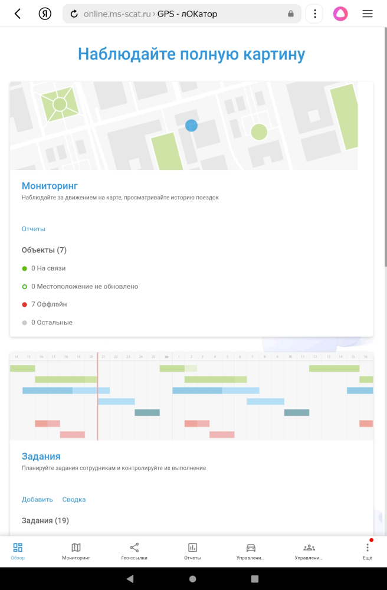Click the Сводка link under Задания
Image resolution: width=387 pixels, height=590 pixels.
click(74, 500)
